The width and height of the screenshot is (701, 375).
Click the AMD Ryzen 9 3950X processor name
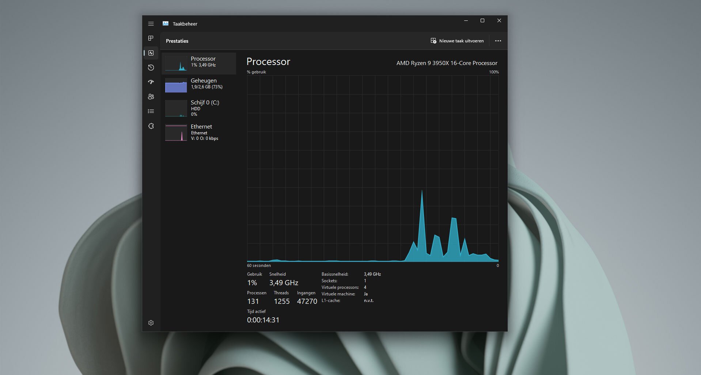click(x=447, y=63)
